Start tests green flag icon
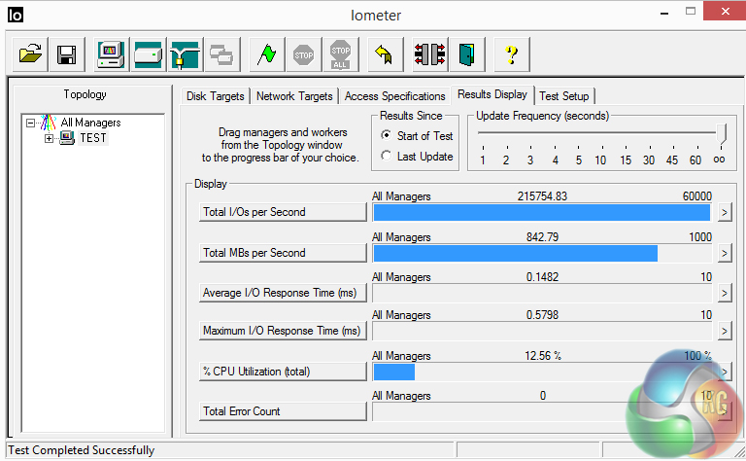 point(267,54)
